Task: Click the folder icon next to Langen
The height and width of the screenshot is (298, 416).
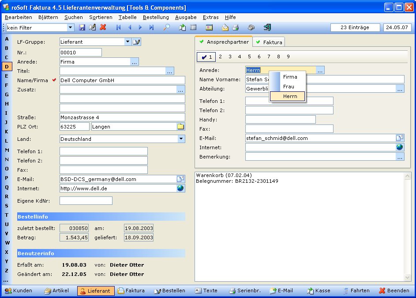Action: pos(180,127)
